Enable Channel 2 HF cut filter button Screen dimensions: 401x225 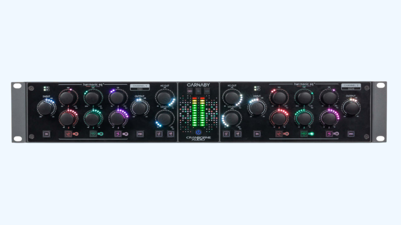[238, 134]
